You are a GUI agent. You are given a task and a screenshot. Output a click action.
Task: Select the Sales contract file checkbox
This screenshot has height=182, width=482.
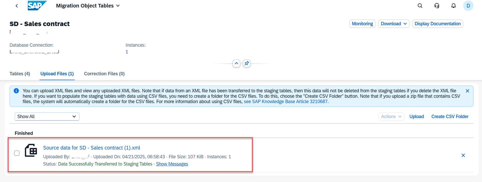17,153
